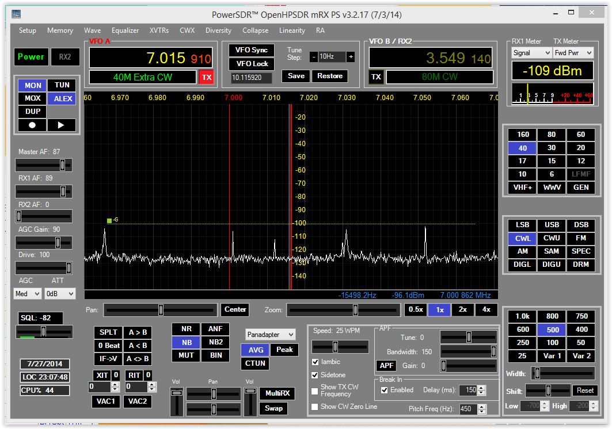612x429 pixels.
Task: Disable the Sidetone checkbox
Action: [x=315, y=375]
